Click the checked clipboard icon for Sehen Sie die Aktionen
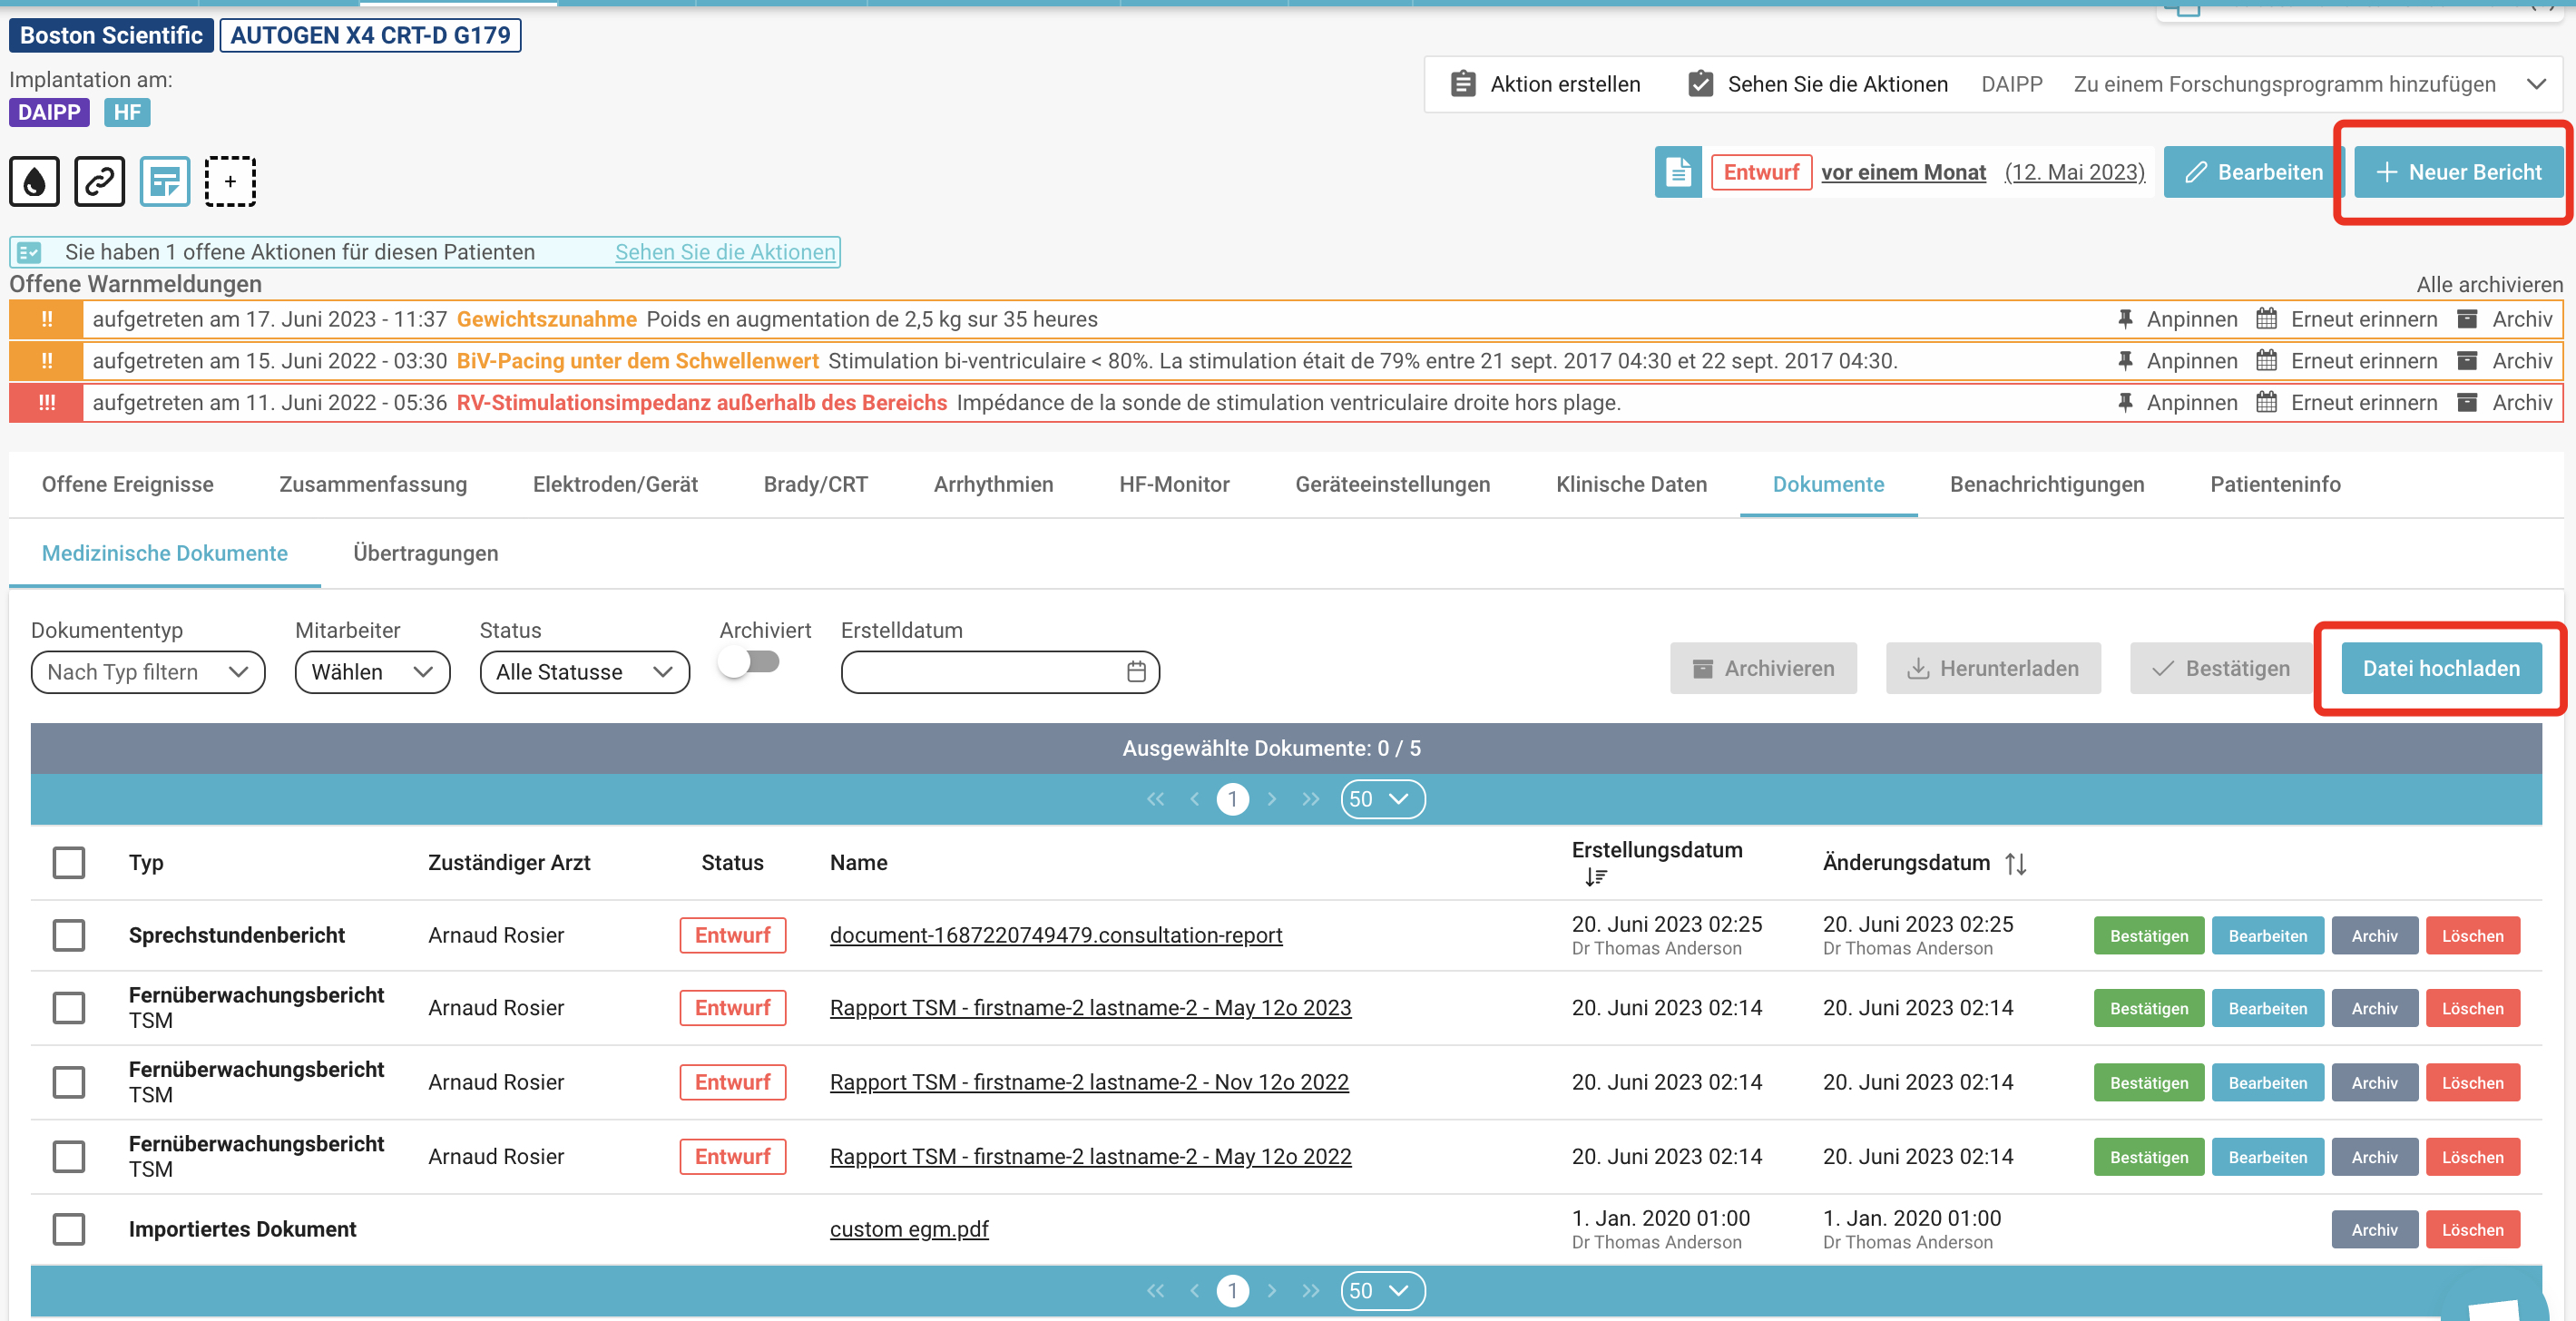Viewport: 2576px width, 1321px height. (x=1700, y=84)
